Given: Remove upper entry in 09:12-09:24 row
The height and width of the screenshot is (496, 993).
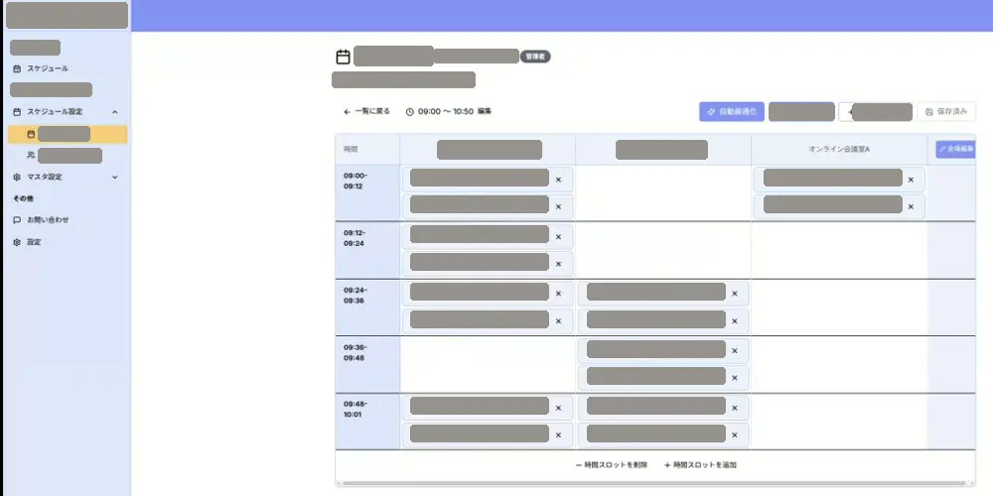Looking at the screenshot, I should [558, 237].
